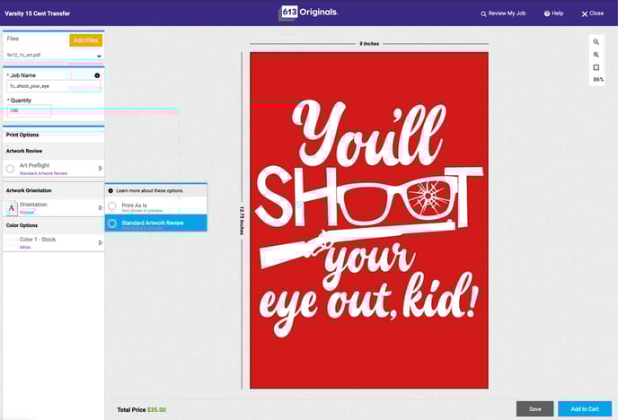
Task: Expand the Orientation options arrow
Action: 101,207
